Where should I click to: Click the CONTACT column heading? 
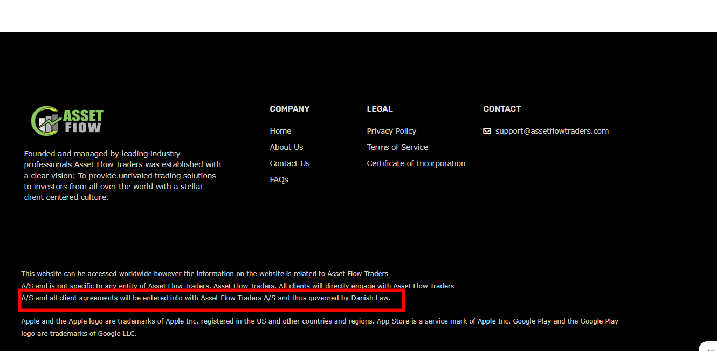click(502, 109)
